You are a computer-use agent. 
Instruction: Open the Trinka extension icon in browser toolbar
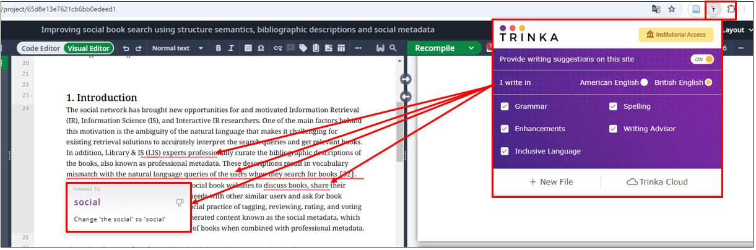pyautogui.click(x=715, y=9)
